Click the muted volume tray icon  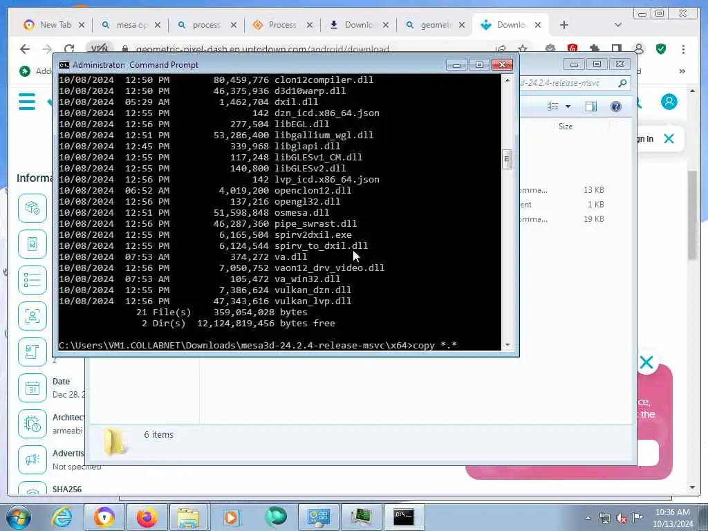pyautogui.click(x=622, y=518)
